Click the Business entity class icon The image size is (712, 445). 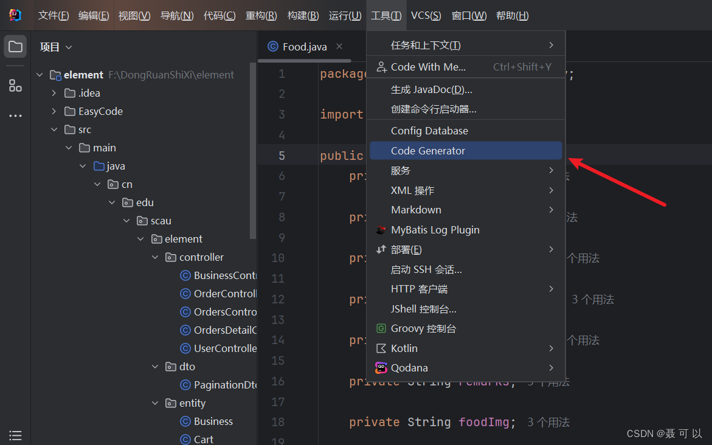(x=185, y=421)
